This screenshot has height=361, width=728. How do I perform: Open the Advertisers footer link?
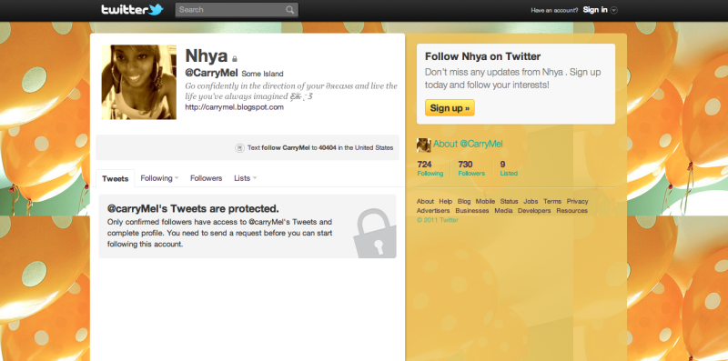433,211
